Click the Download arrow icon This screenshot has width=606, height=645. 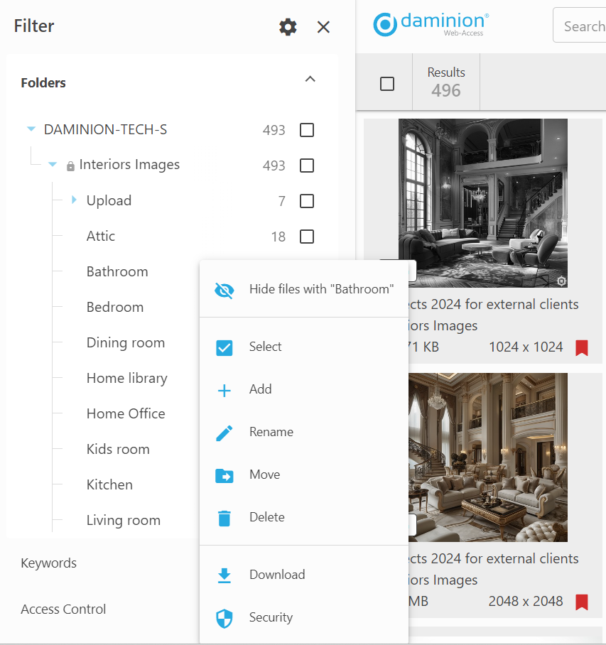[224, 575]
